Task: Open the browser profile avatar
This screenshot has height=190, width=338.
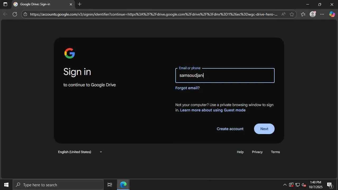Action: [313, 14]
